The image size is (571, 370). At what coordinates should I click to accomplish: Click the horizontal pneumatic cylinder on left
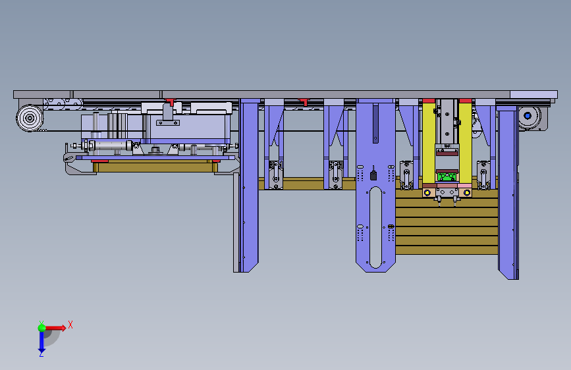pos(109,145)
